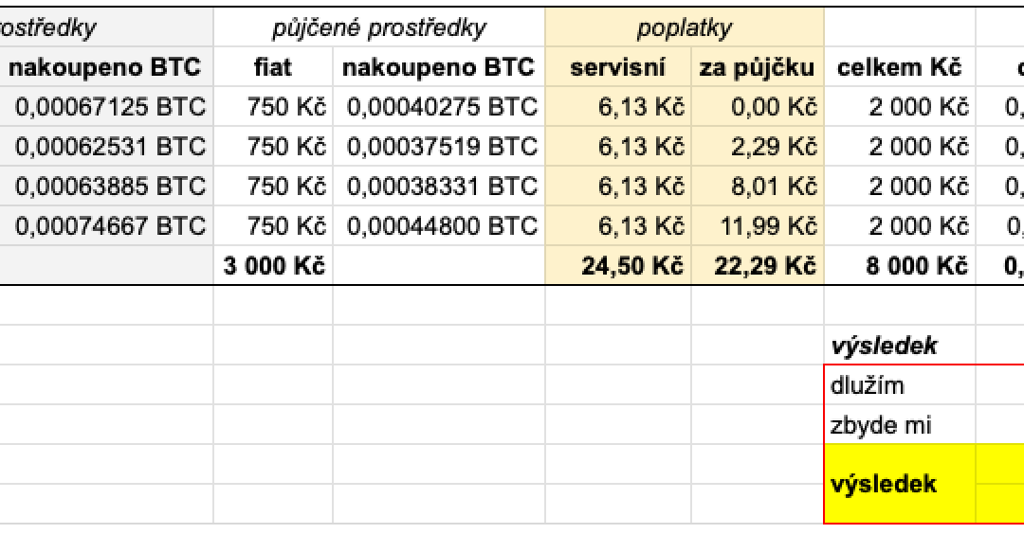The width and height of the screenshot is (1024, 534).
Task: Click the yellow "výsledek" cell
Action: click(899, 484)
